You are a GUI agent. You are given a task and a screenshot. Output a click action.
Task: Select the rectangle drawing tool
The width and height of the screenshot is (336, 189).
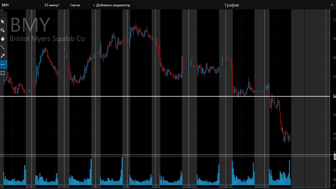point(3,73)
